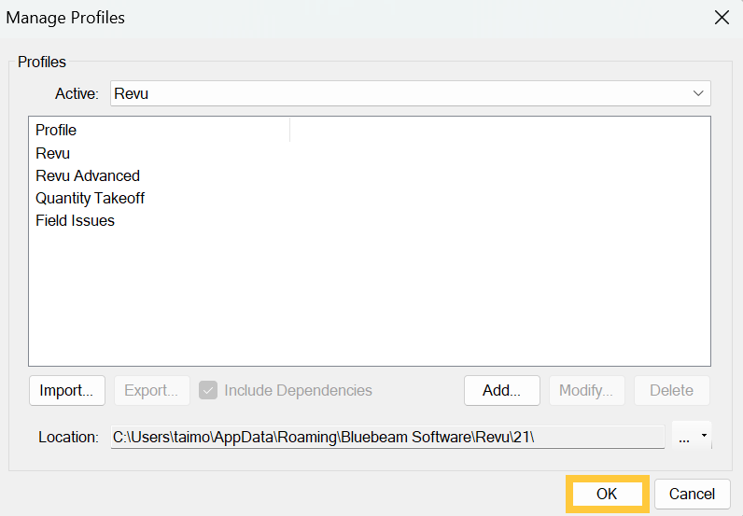Click the Import... button
Screen dimensions: 743x516
tap(66, 390)
